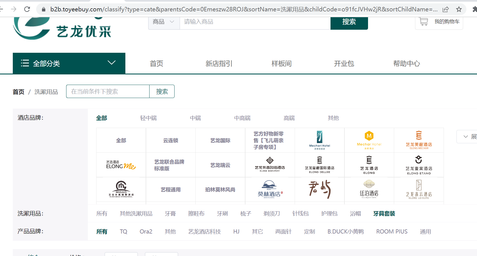Viewport: 477px width, 256px height.
Task: Filter toiletries by 剃须刀
Action: pos(272,214)
